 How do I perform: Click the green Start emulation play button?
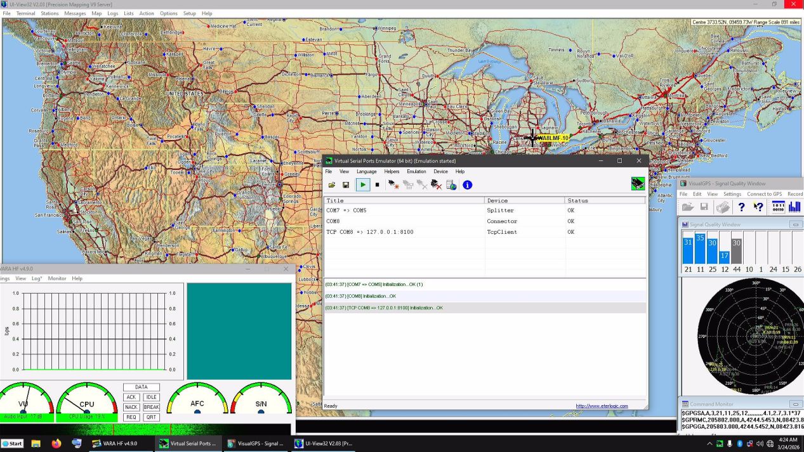click(x=362, y=185)
